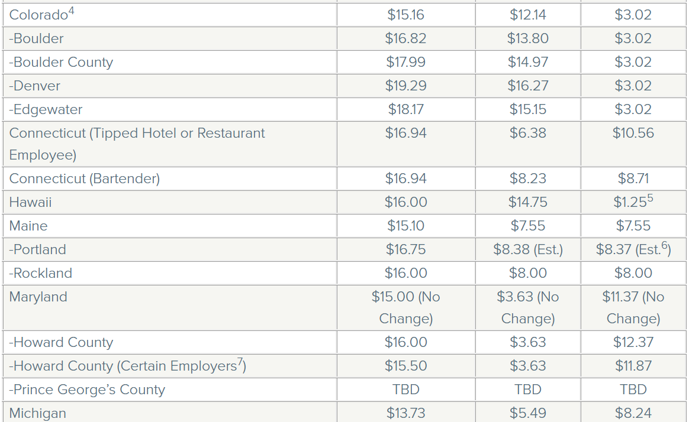Open footnote 5 beside Hawaii's $1.25

point(650,198)
